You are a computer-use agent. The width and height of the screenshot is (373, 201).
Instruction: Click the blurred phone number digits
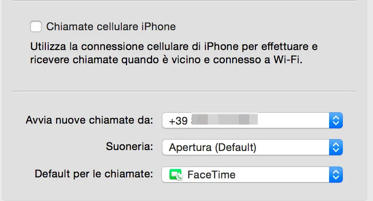click(224, 121)
